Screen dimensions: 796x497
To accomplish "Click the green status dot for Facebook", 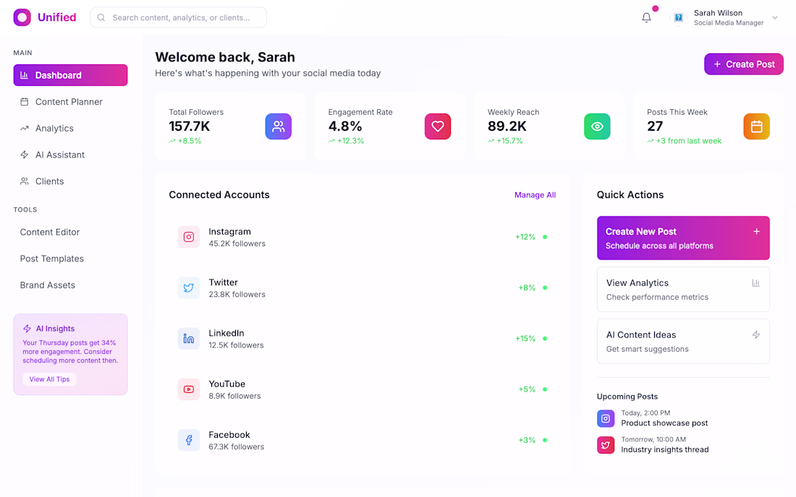I will coord(545,440).
